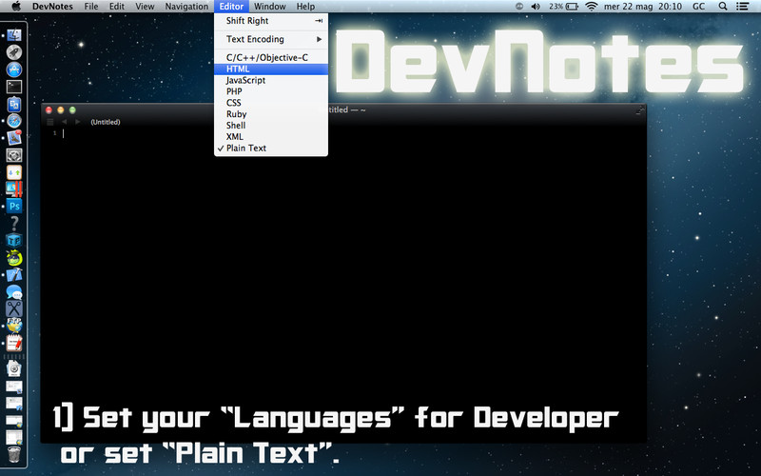Viewport: 761px width, 476px height.
Task: Select HTML language mode
Action: point(271,69)
